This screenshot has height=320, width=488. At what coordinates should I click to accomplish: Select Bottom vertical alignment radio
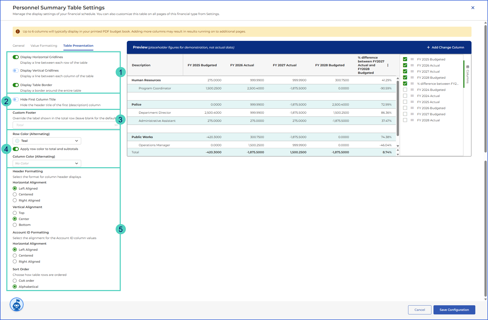(15, 225)
